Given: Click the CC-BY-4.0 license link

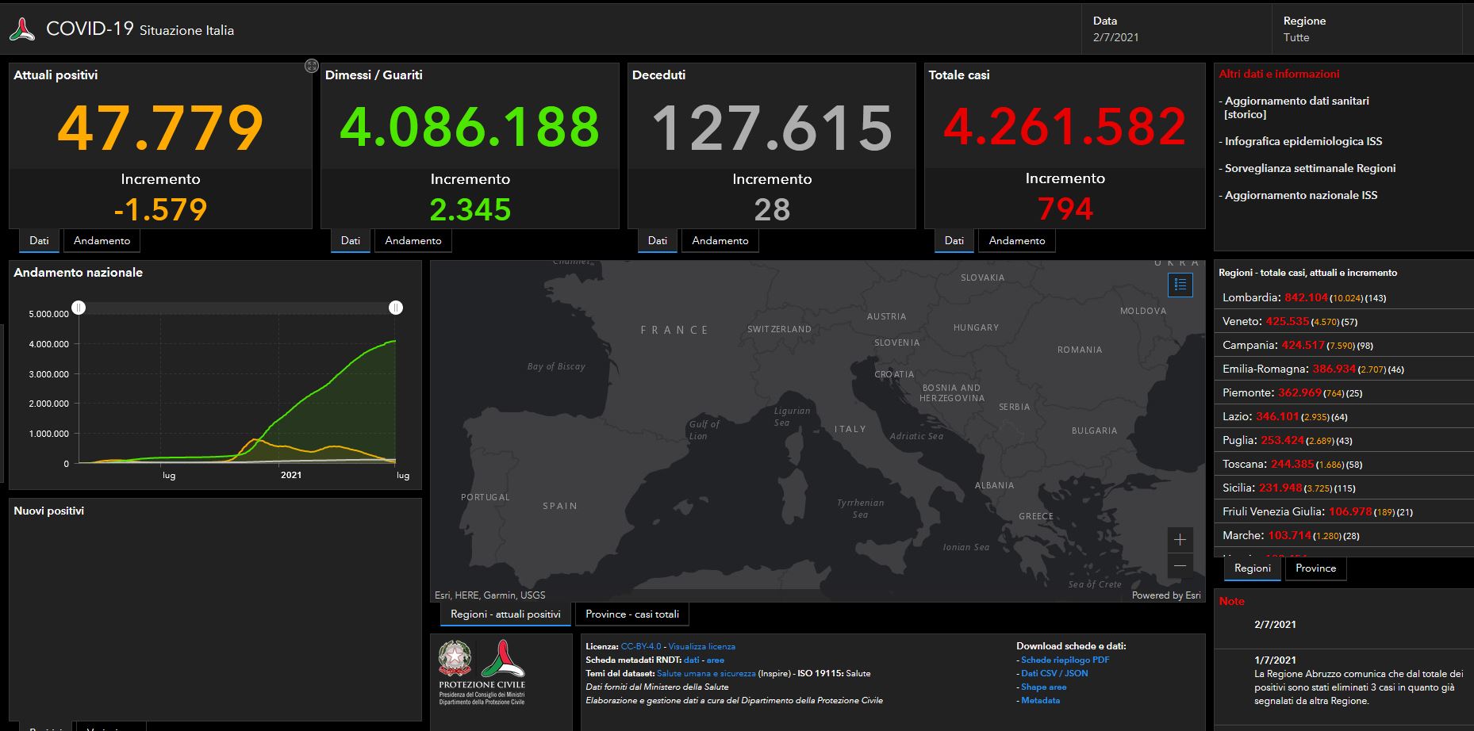Looking at the screenshot, I should click(x=640, y=646).
